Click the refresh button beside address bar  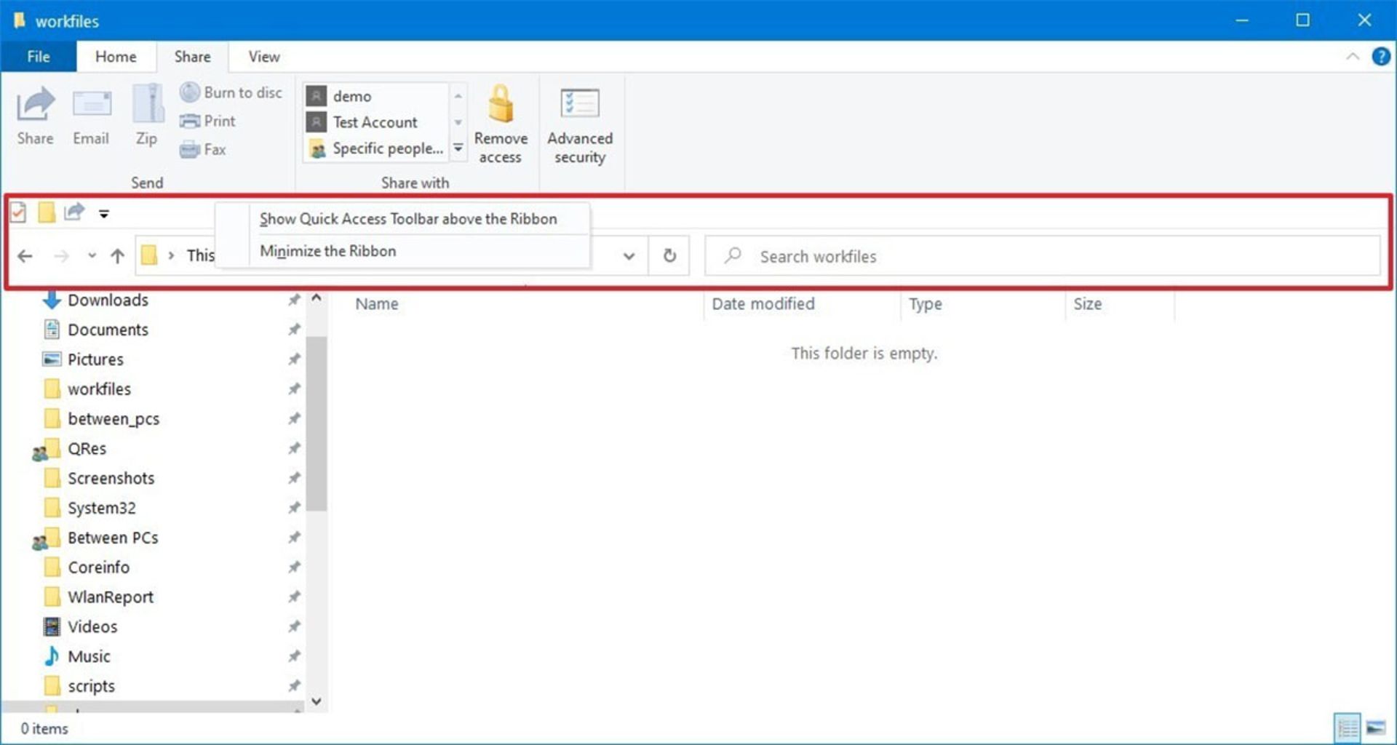coord(669,256)
